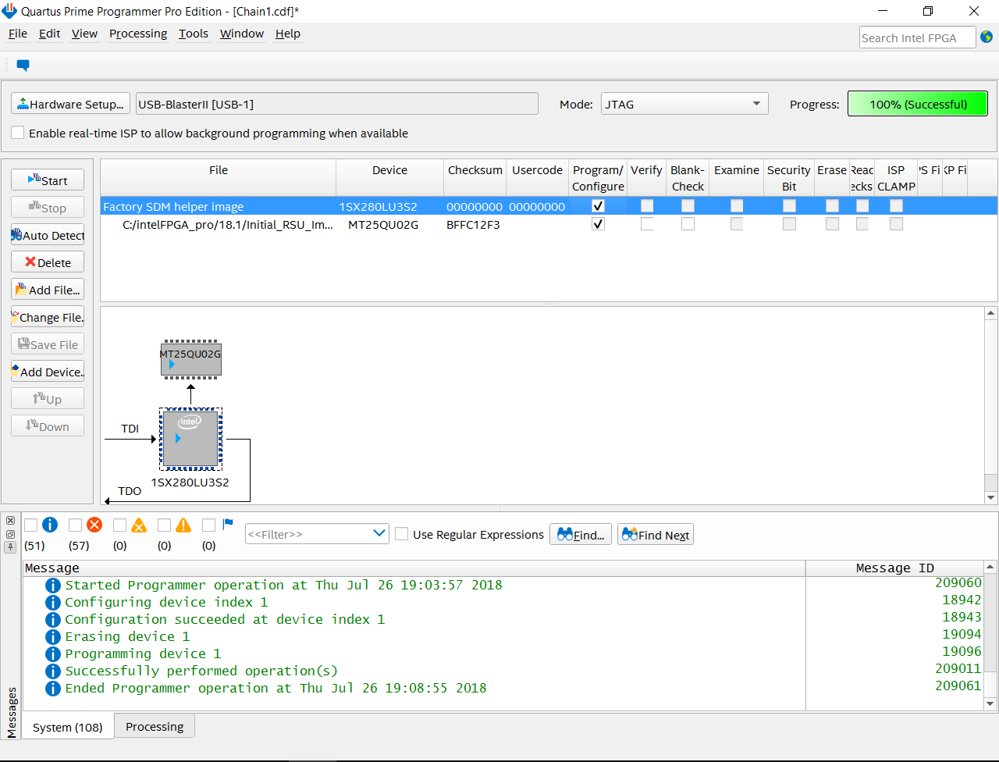Check Verify for Factory SDM helper image
Image resolution: width=999 pixels, height=762 pixels.
(x=647, y=206)
